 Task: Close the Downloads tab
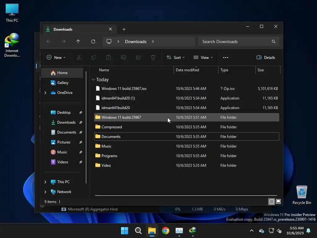pyautogui.click(x=111, y=29)
